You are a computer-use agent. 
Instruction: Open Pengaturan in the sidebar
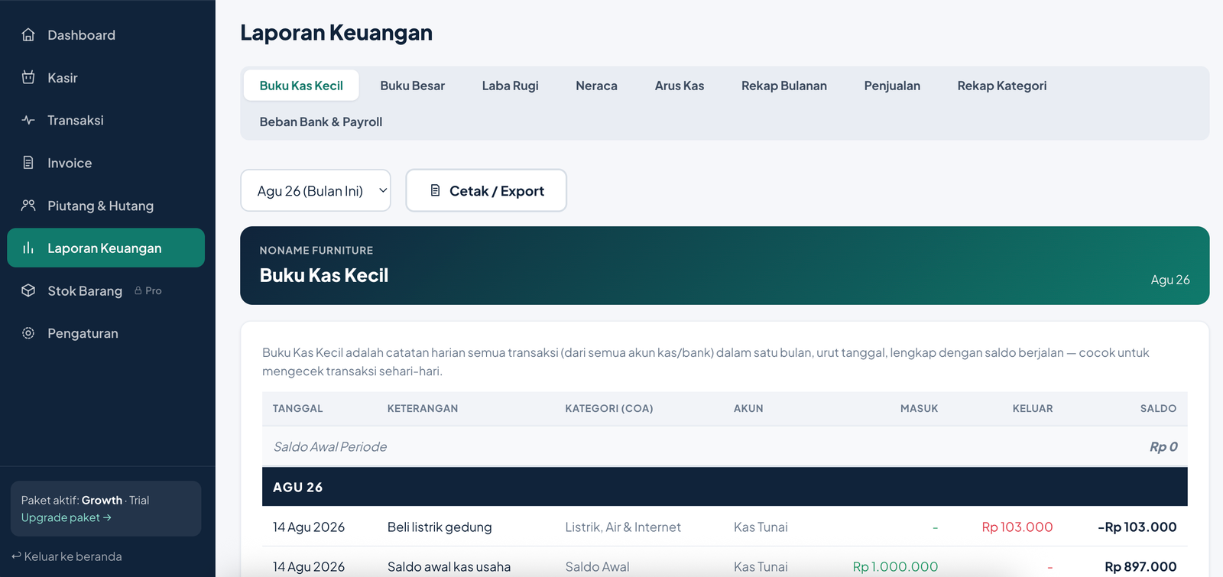[x=105, y=333]
